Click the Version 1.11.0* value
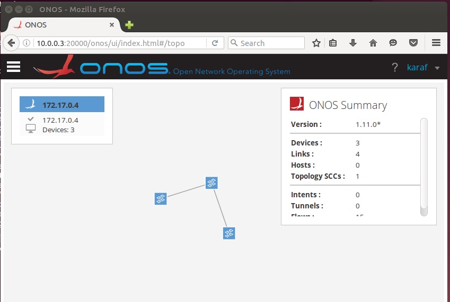 [368, 124]
